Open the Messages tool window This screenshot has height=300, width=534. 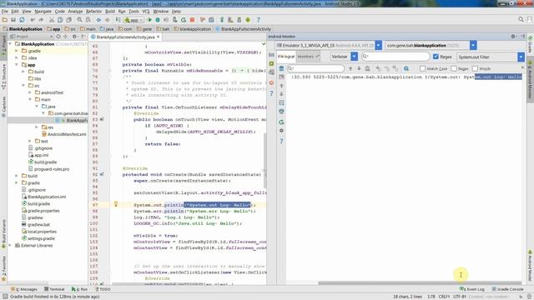24,289
